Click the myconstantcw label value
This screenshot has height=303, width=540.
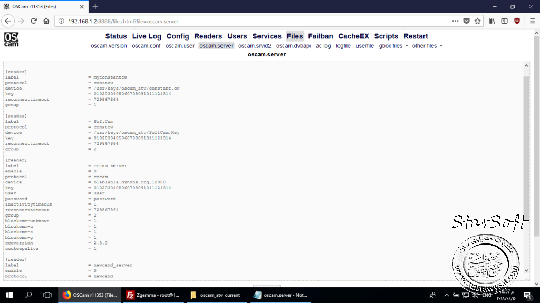tap(110, 77)
